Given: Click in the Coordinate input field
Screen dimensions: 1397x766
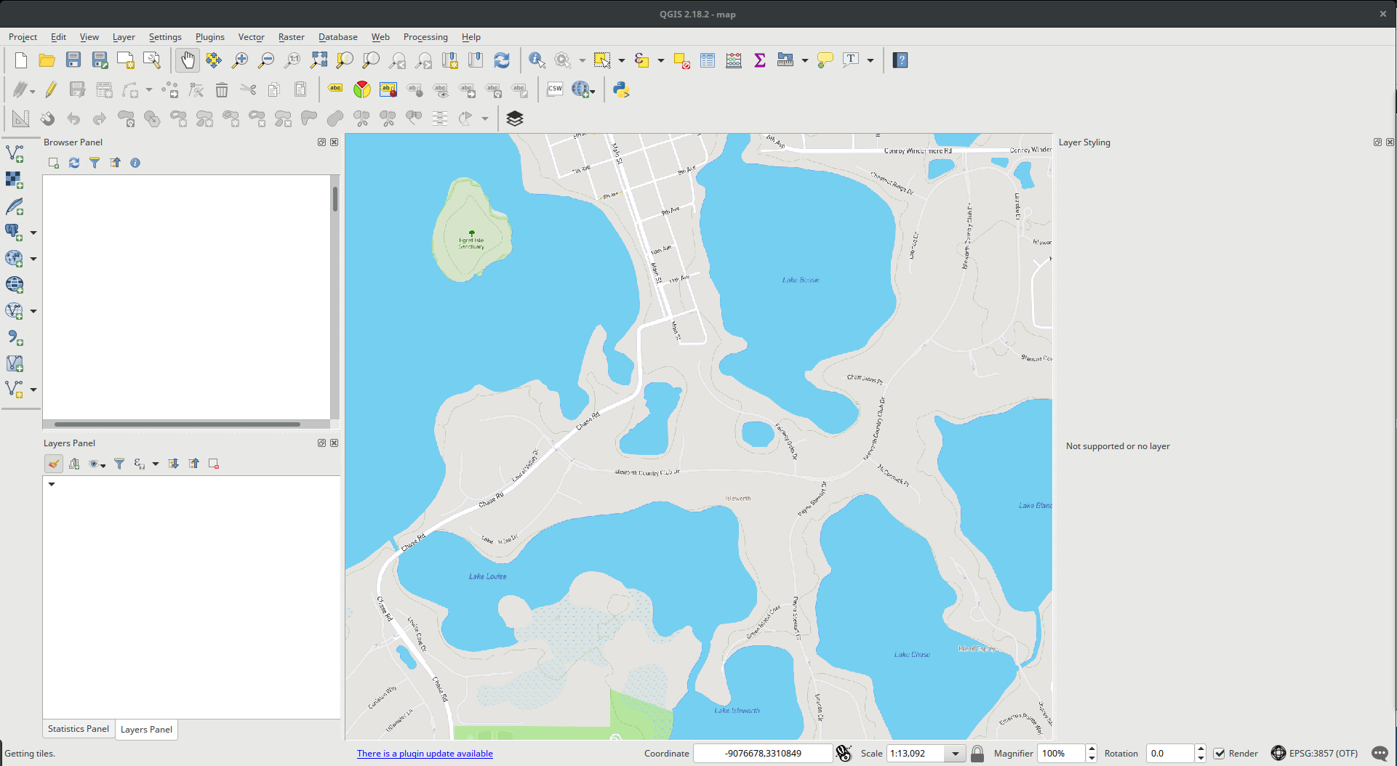Looking at the screenshot, I should click(x=762, y=754).
